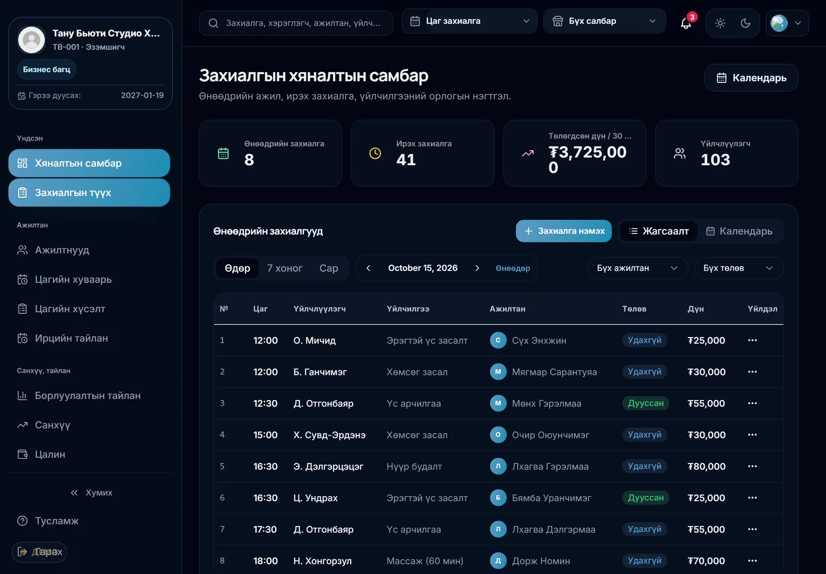This screenshot has width=826, height=574.
Task: Open Захиалгын түүх in sidebar
Action: coord(89,193)
